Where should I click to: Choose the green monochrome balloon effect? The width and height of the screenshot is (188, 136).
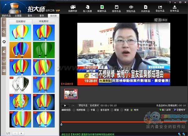tap(44, 50)
